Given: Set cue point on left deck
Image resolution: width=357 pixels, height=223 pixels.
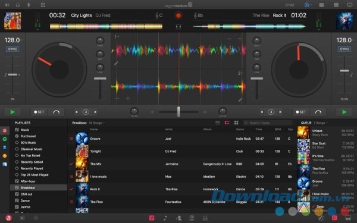Looking at the screenshot, I should click(x=39, y=112).
